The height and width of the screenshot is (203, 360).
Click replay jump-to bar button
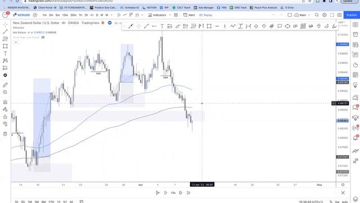157,193
